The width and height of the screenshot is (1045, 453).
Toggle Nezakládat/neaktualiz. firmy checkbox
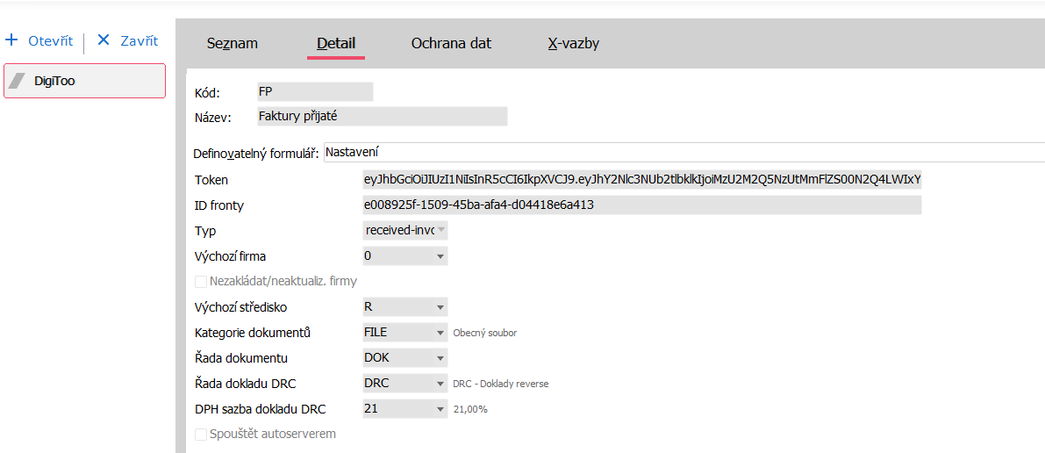click(201, 282)
